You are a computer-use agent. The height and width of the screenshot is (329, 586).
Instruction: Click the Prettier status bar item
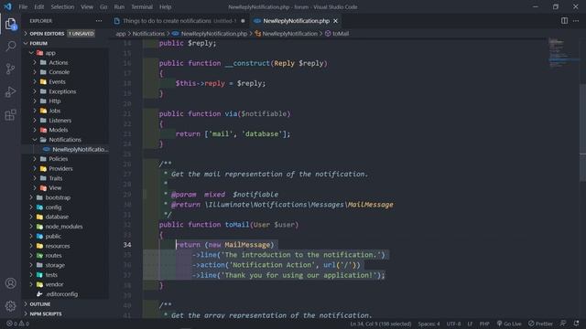click(x=540, y=324)
